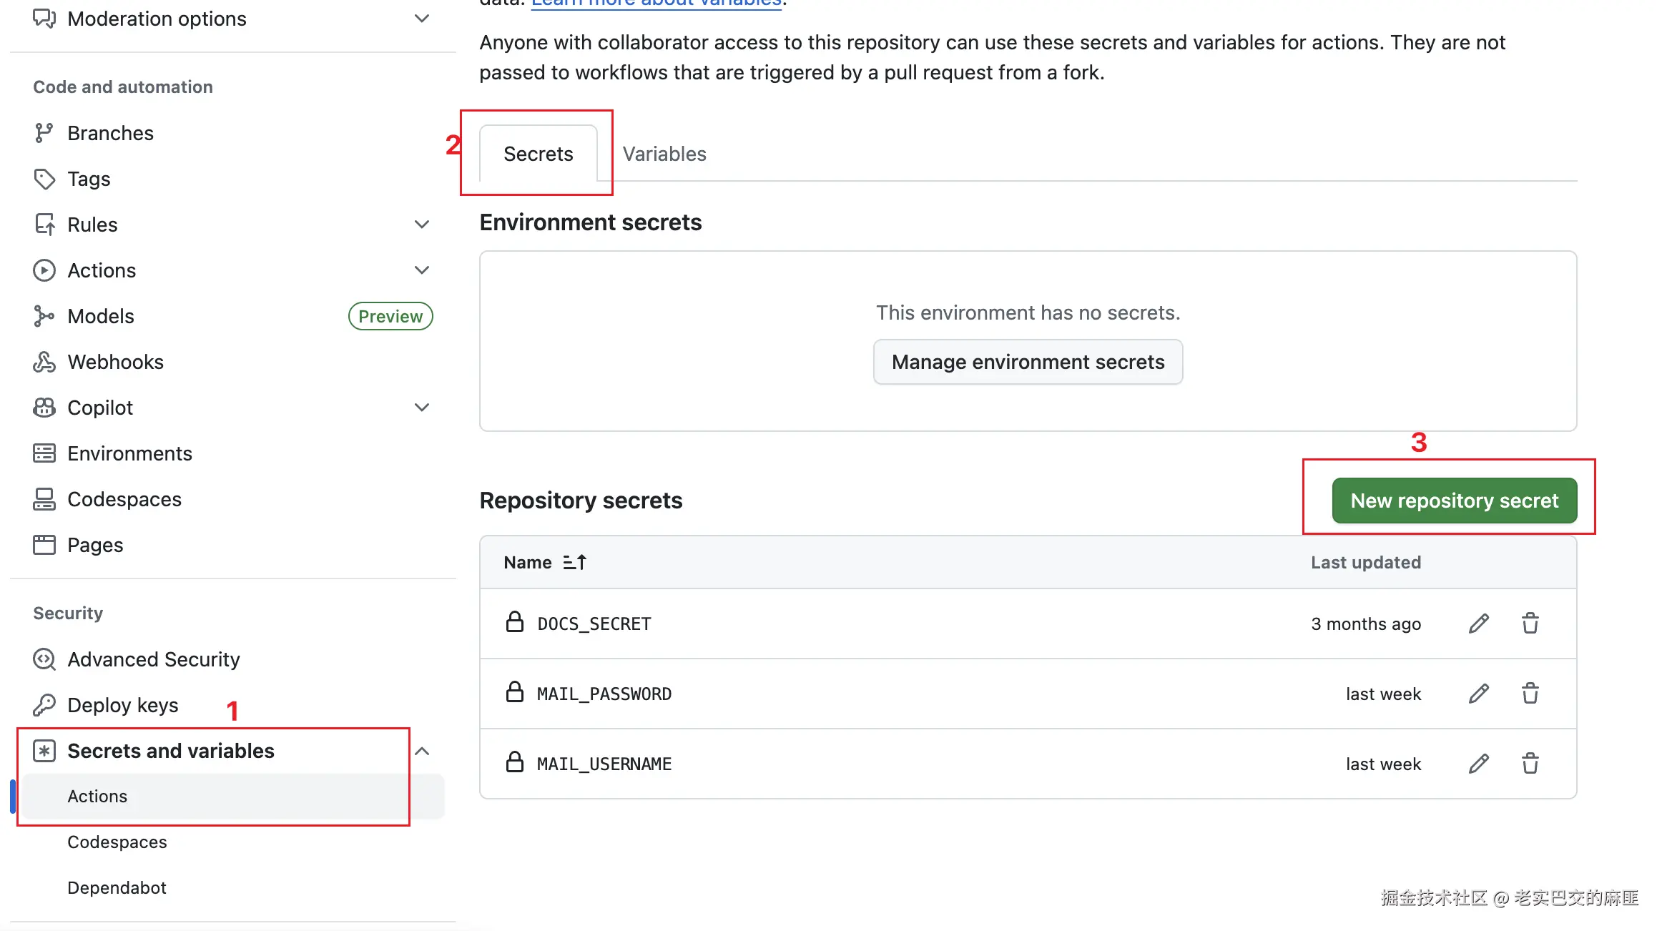Open Dependabot secrets sub-item
This screenshot has width=1662, height=931.
[117, 887]
